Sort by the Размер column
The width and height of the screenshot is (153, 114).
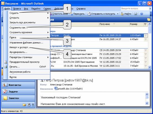[136, 24]
